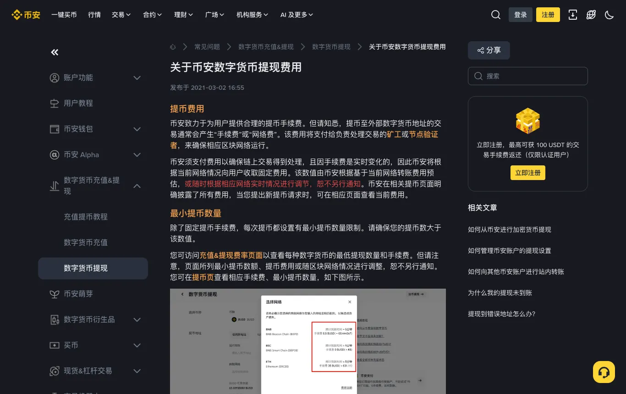
Task: Click the 买币 cash icon in sidebar
Action: 55,345
